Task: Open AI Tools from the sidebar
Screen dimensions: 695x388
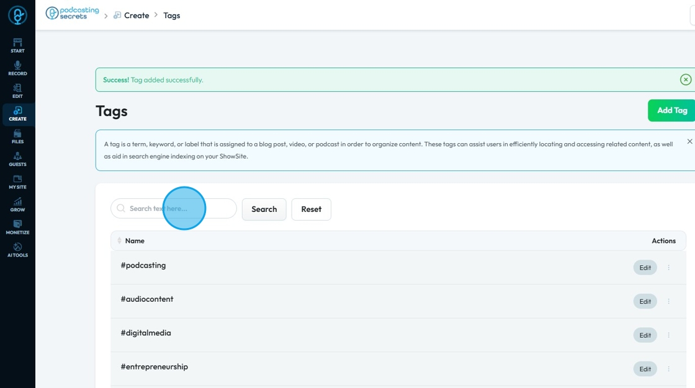Action: click(x=17, y=250)
